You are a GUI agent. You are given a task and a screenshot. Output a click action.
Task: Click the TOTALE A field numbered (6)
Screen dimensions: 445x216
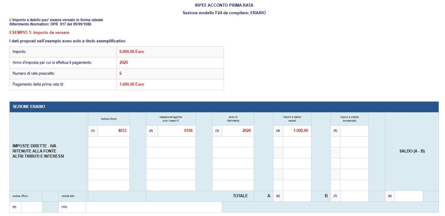(297, 196)
